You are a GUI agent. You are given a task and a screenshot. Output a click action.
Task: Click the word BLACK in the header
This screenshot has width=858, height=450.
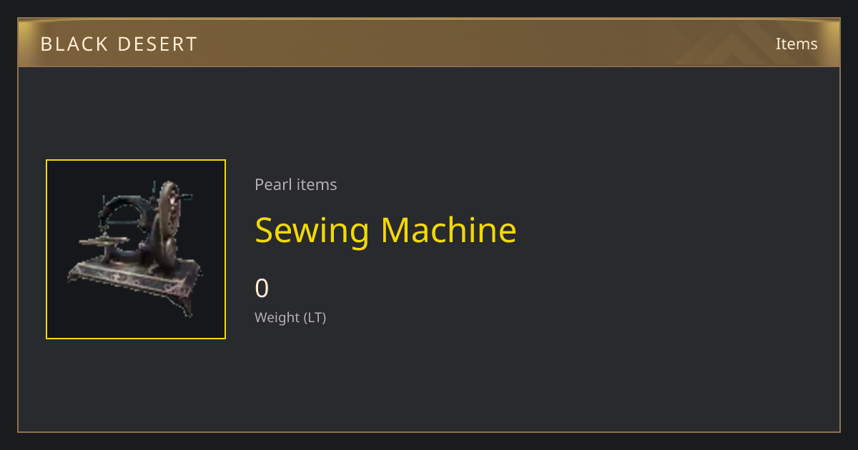75,44
